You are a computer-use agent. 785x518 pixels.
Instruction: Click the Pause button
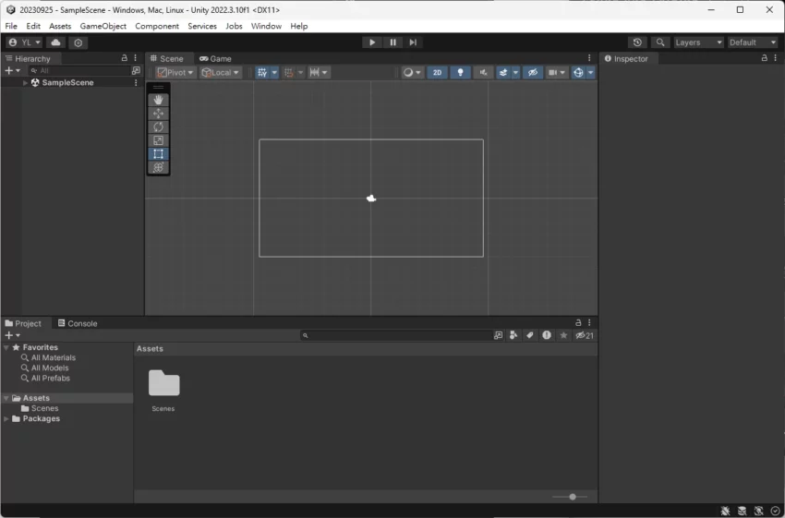(x=393, y=42)
